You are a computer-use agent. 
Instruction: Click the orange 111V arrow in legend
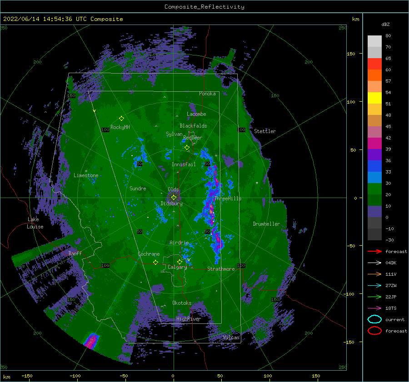click(x=374, y=274)
